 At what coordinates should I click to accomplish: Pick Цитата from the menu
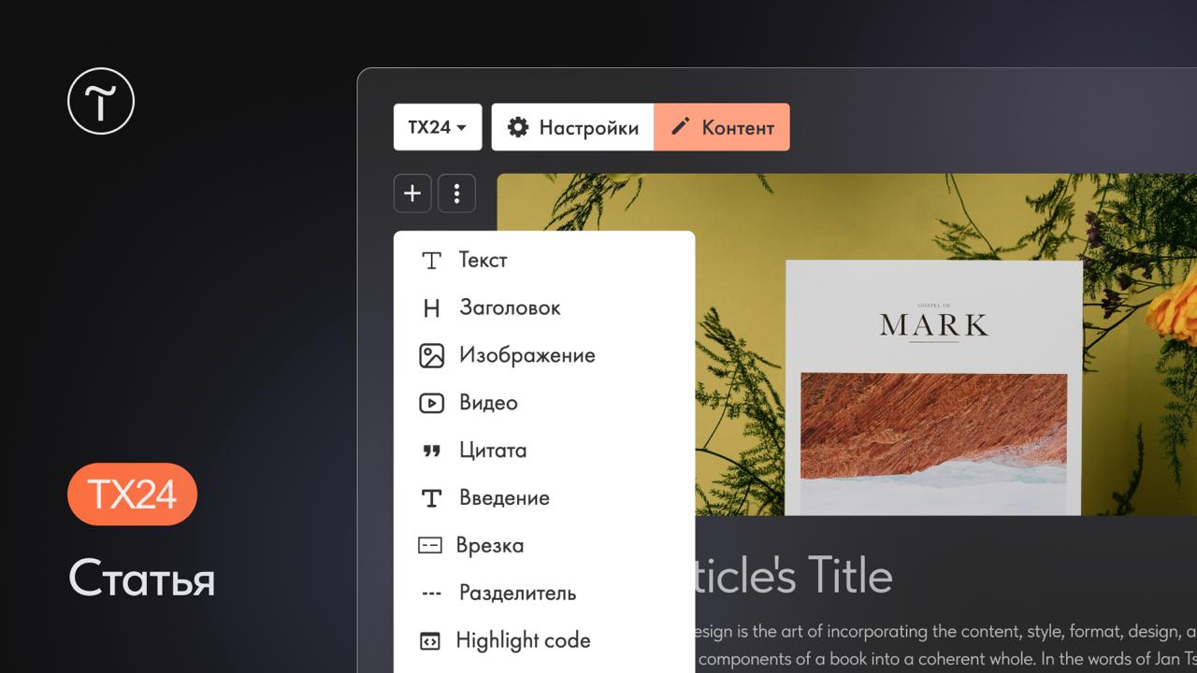coord(544,451)
